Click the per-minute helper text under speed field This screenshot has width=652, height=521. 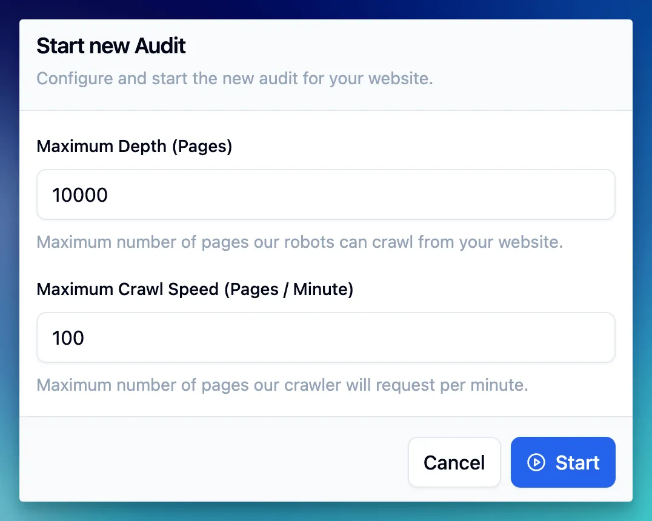282,385
